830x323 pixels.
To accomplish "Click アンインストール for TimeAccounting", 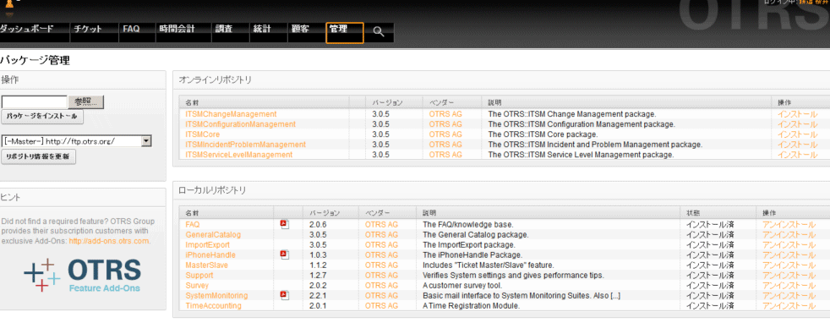I will point(789,305).
